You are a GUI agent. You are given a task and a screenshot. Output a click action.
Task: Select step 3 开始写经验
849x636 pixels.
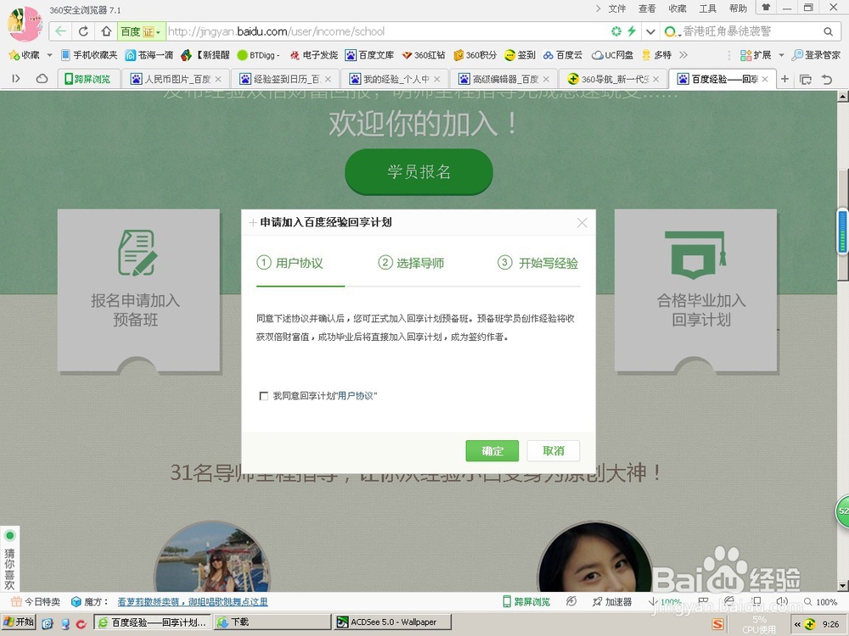coord(537,263)
